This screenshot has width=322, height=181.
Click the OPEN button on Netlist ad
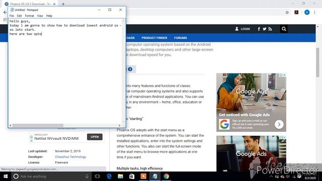tap(95, 137)
